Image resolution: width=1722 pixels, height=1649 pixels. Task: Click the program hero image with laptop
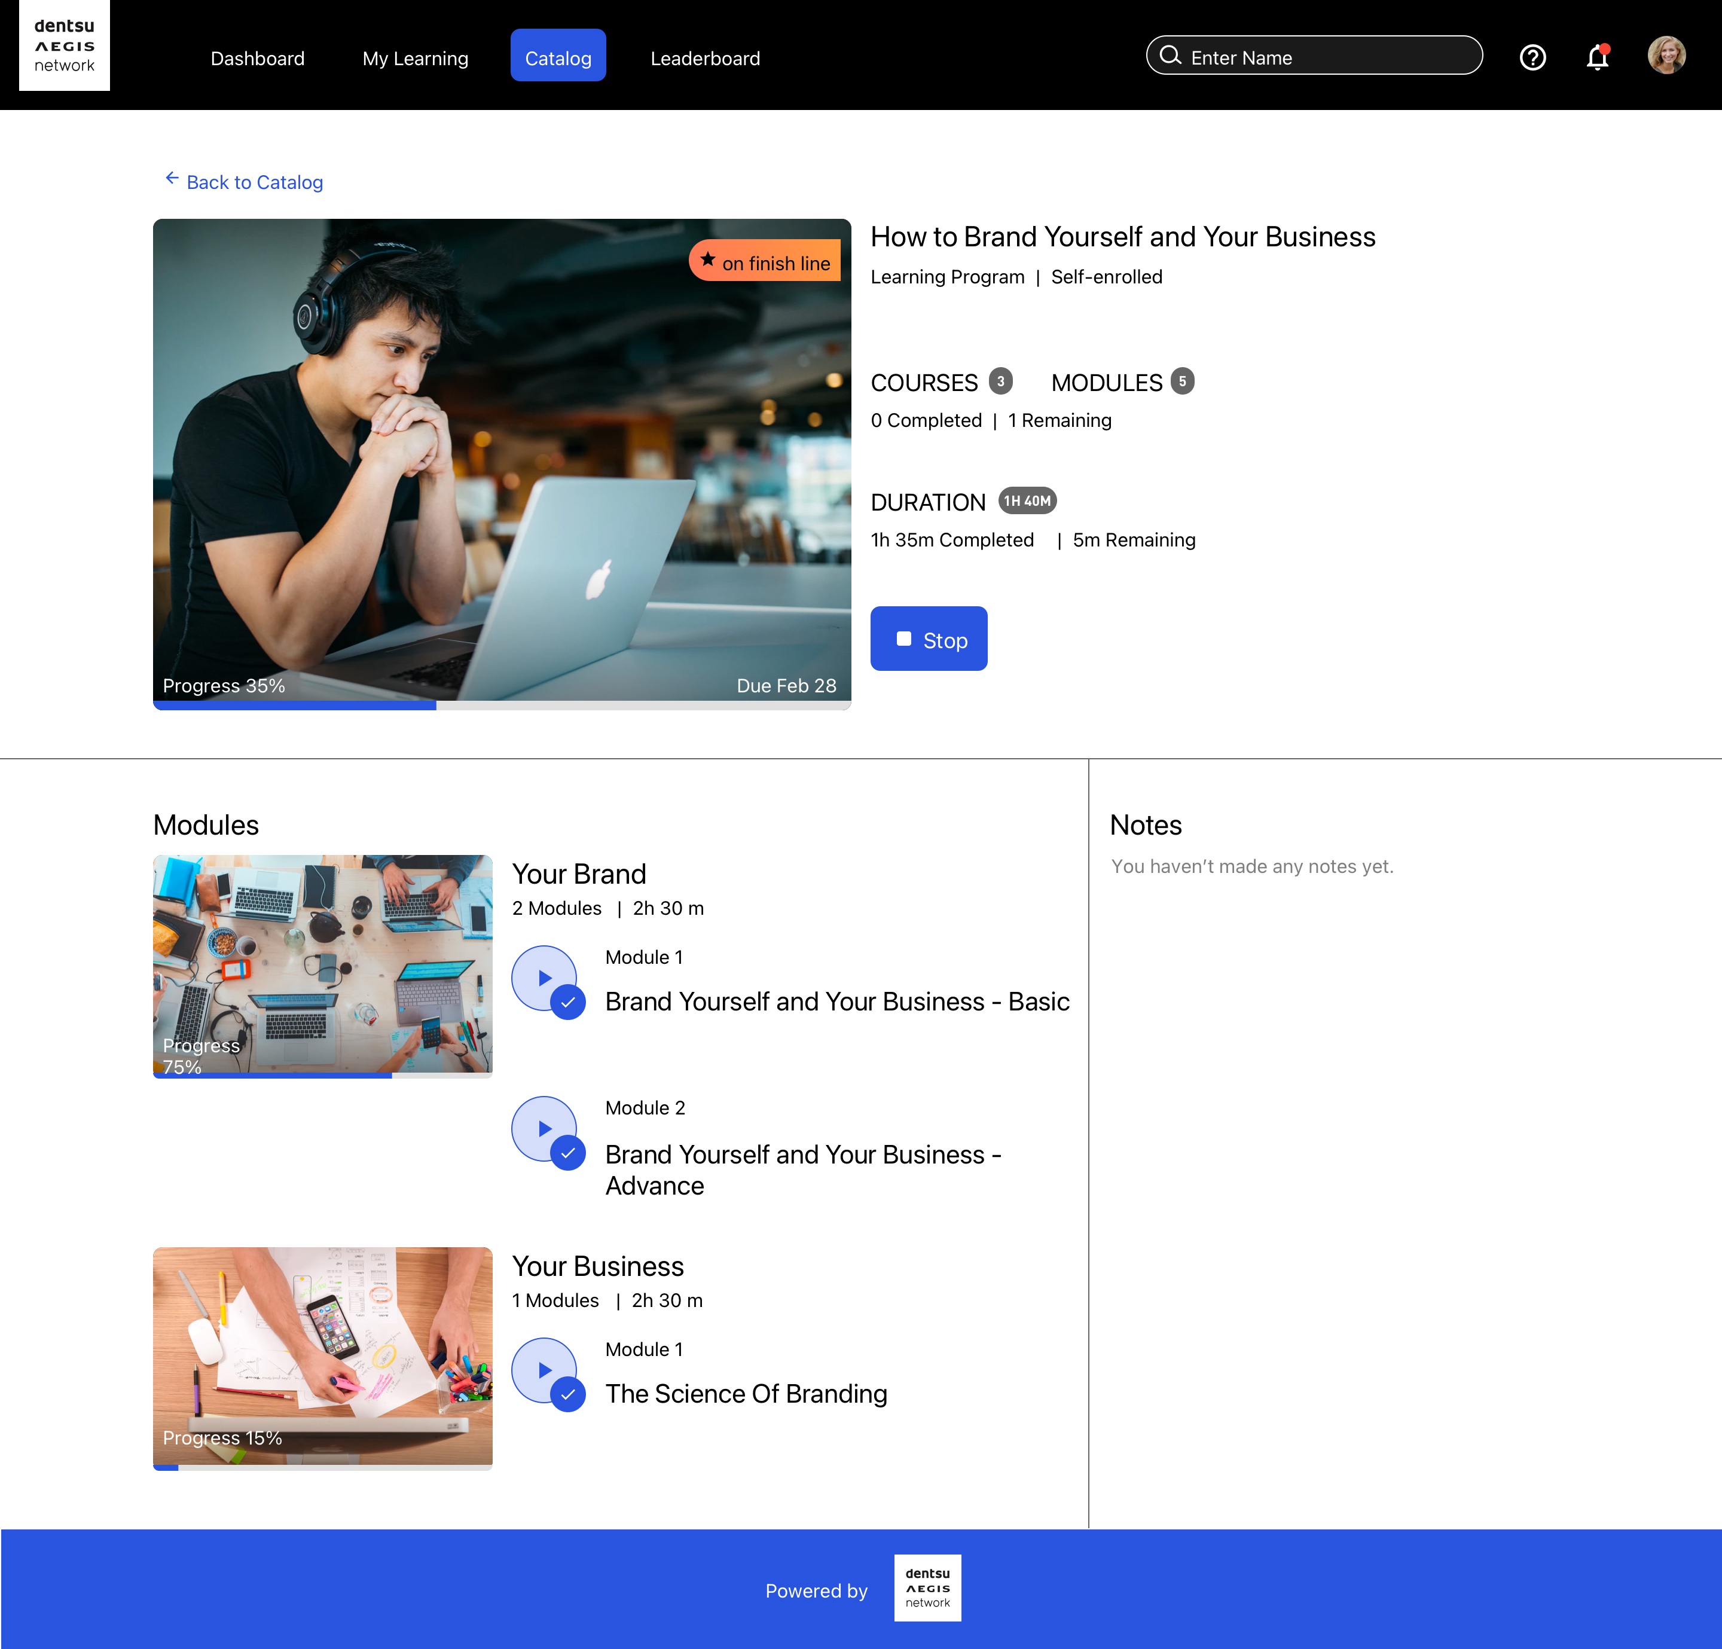[x=502, y=464]
